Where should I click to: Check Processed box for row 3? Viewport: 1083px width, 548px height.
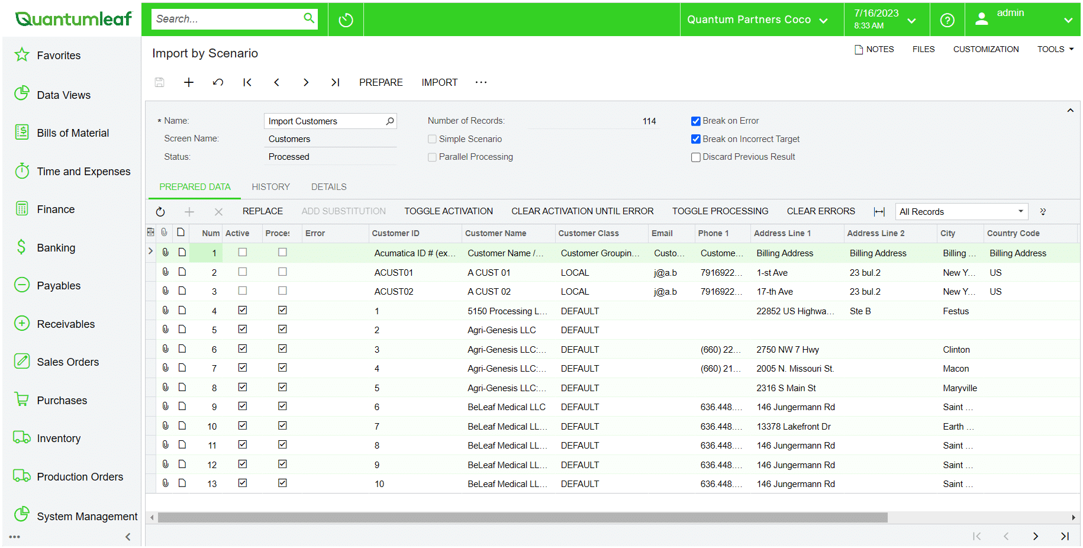[282, 291]
